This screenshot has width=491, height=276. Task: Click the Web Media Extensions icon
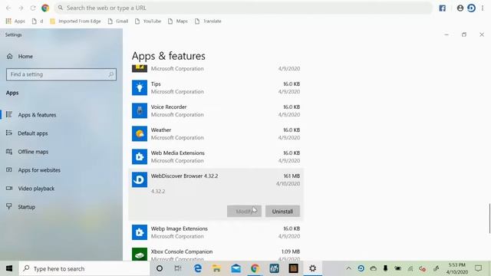140,156
